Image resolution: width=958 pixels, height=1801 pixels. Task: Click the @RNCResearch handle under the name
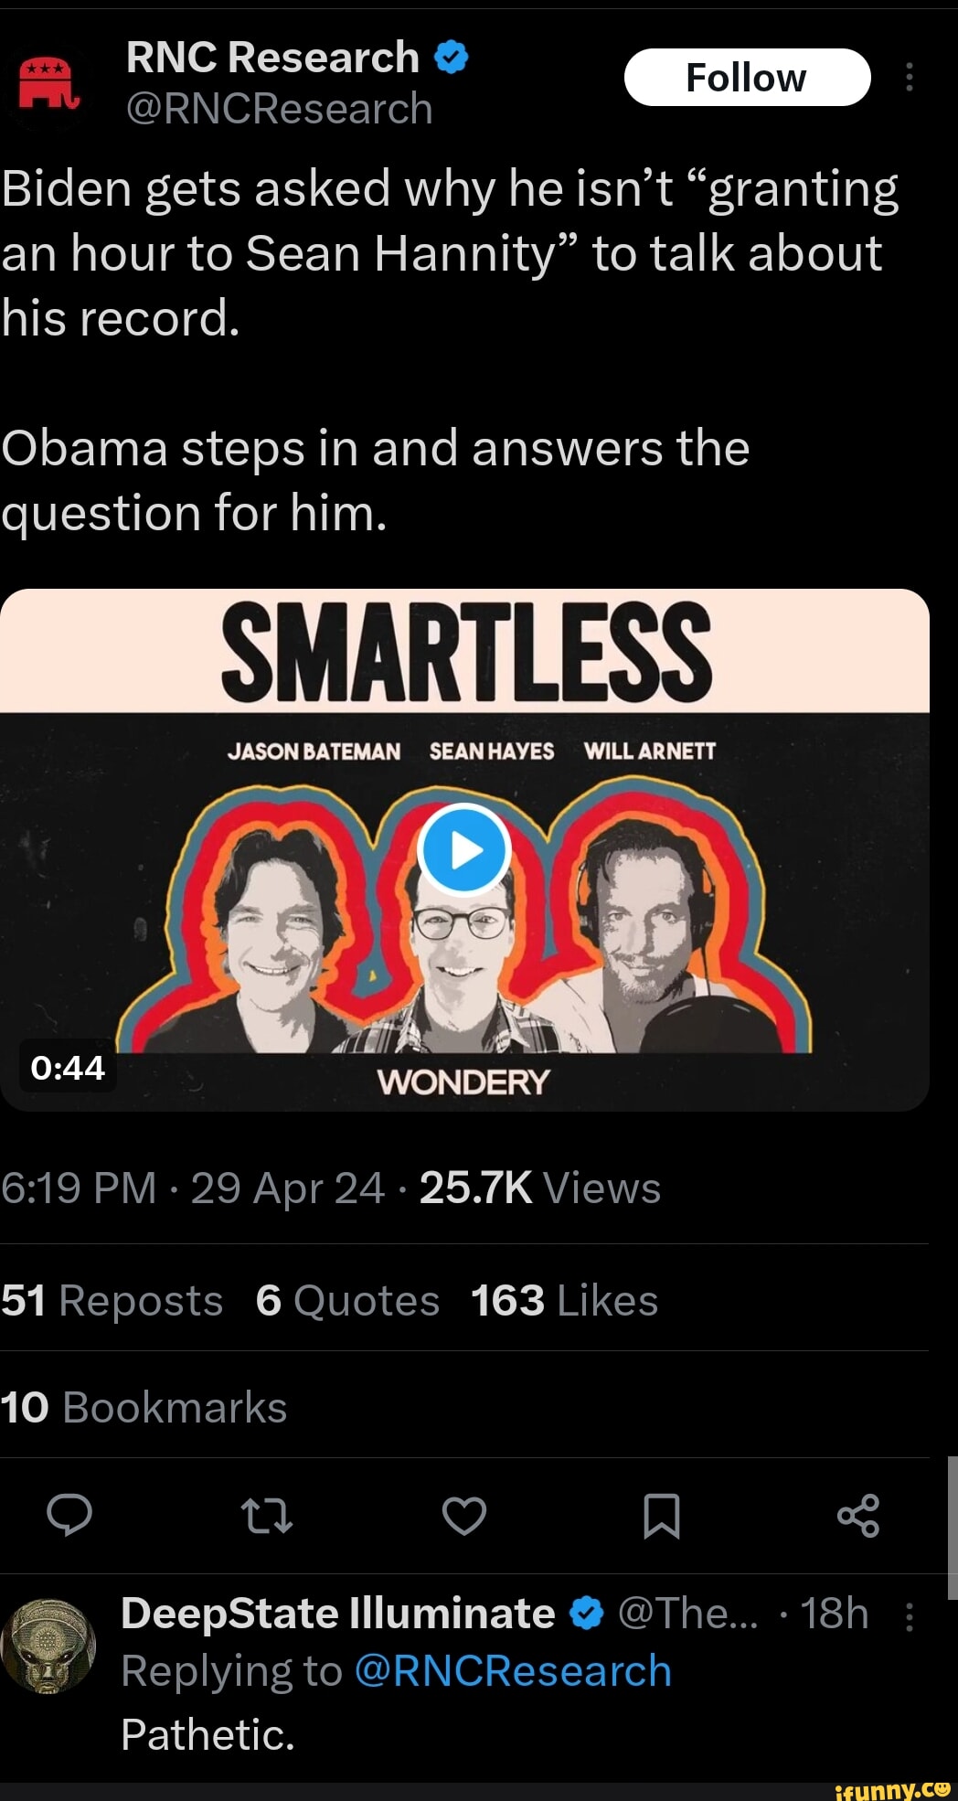[x=279, y=109]
